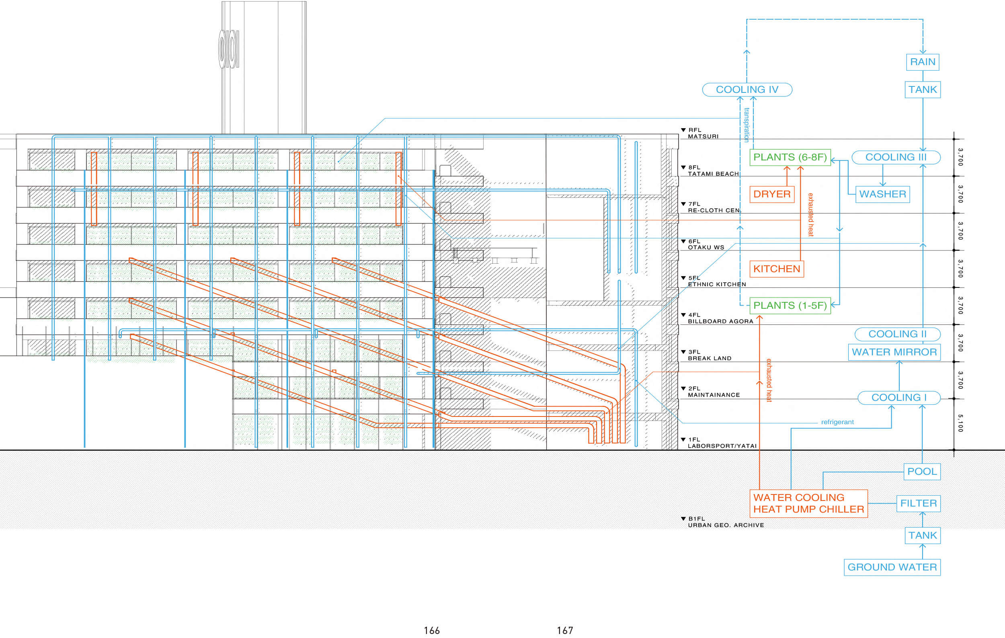Click the refrigerant line label
This screenshot has width=1005, height=638.
point(837,422)
